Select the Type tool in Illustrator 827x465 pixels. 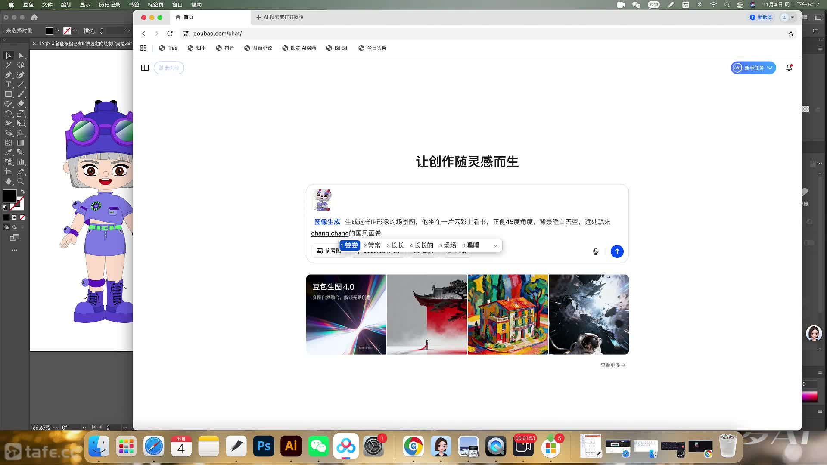coord(8,84)
